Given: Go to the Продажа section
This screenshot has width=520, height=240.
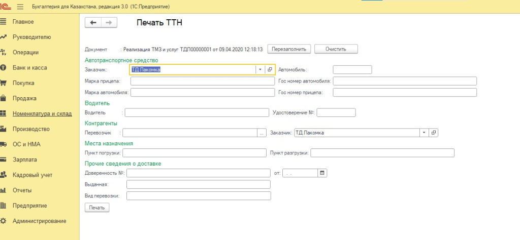Looking at the screenshot, I should click(24, 98).
